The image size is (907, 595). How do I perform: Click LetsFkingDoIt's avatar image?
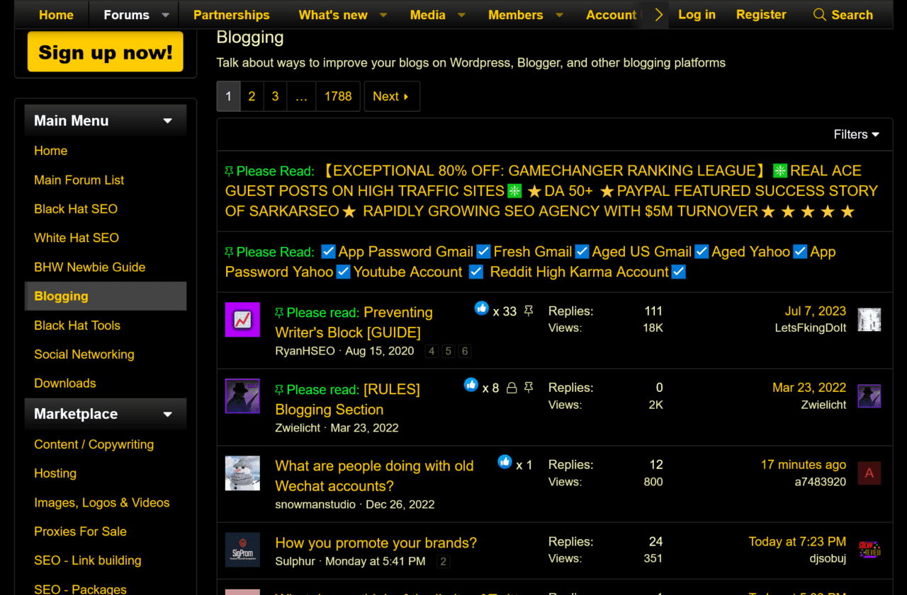pos(869,320)
